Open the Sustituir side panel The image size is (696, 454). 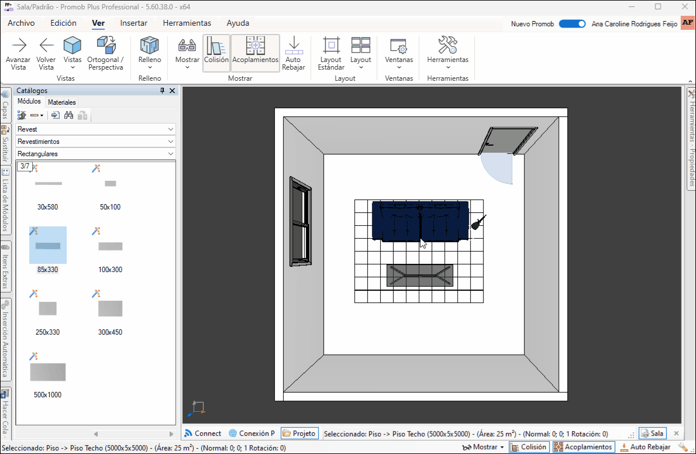pyautogui.click(x=5, y=144)
